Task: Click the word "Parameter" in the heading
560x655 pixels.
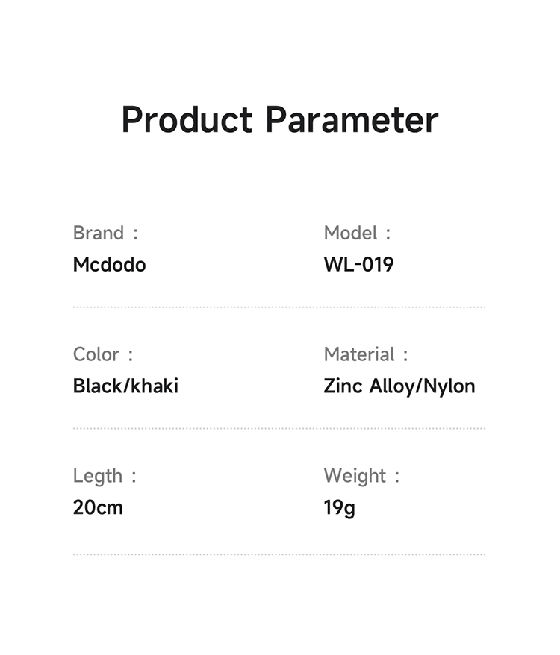Action: [352, 120]
